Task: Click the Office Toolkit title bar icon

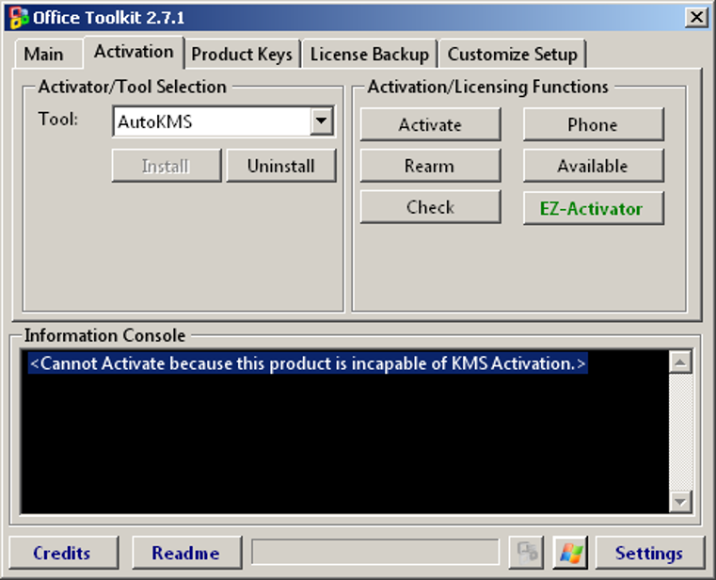Action: (x=18, y=17)
